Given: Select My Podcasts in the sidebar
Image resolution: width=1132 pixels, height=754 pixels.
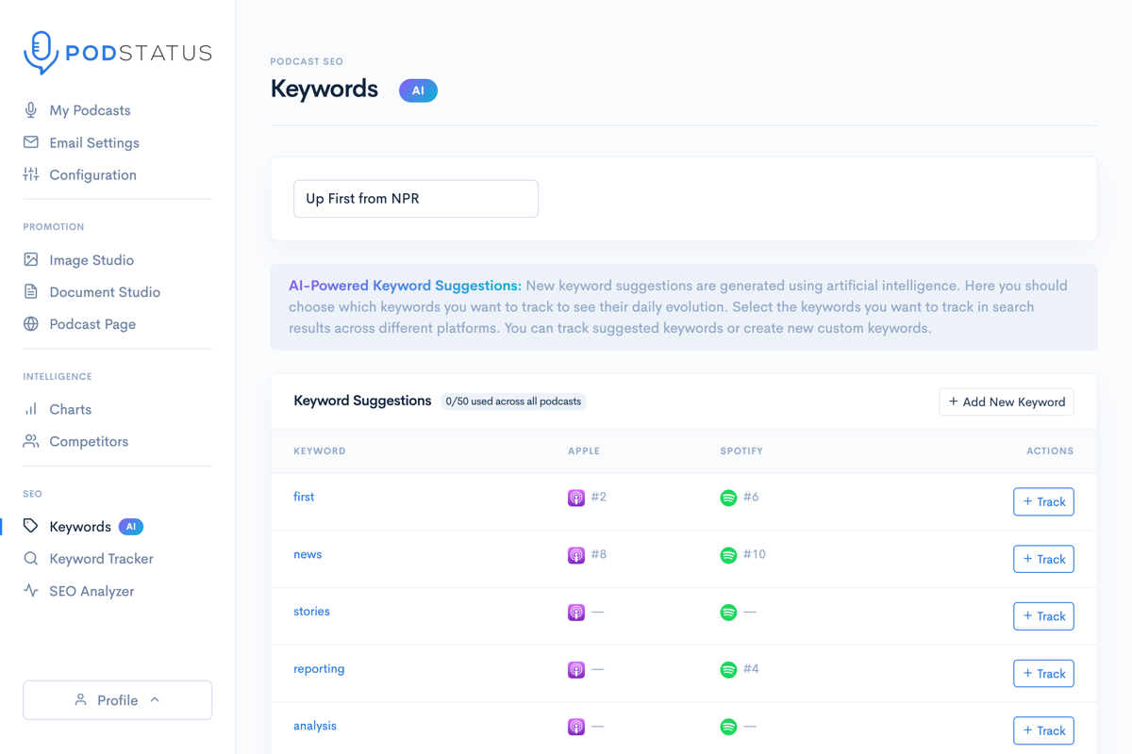Looking at the screenshot, I should tap(31, 110).
